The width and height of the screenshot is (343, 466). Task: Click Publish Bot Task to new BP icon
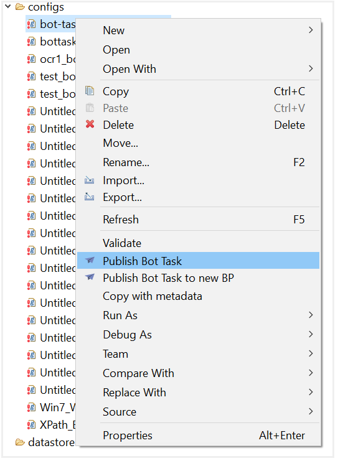click(x=90, y=277)
